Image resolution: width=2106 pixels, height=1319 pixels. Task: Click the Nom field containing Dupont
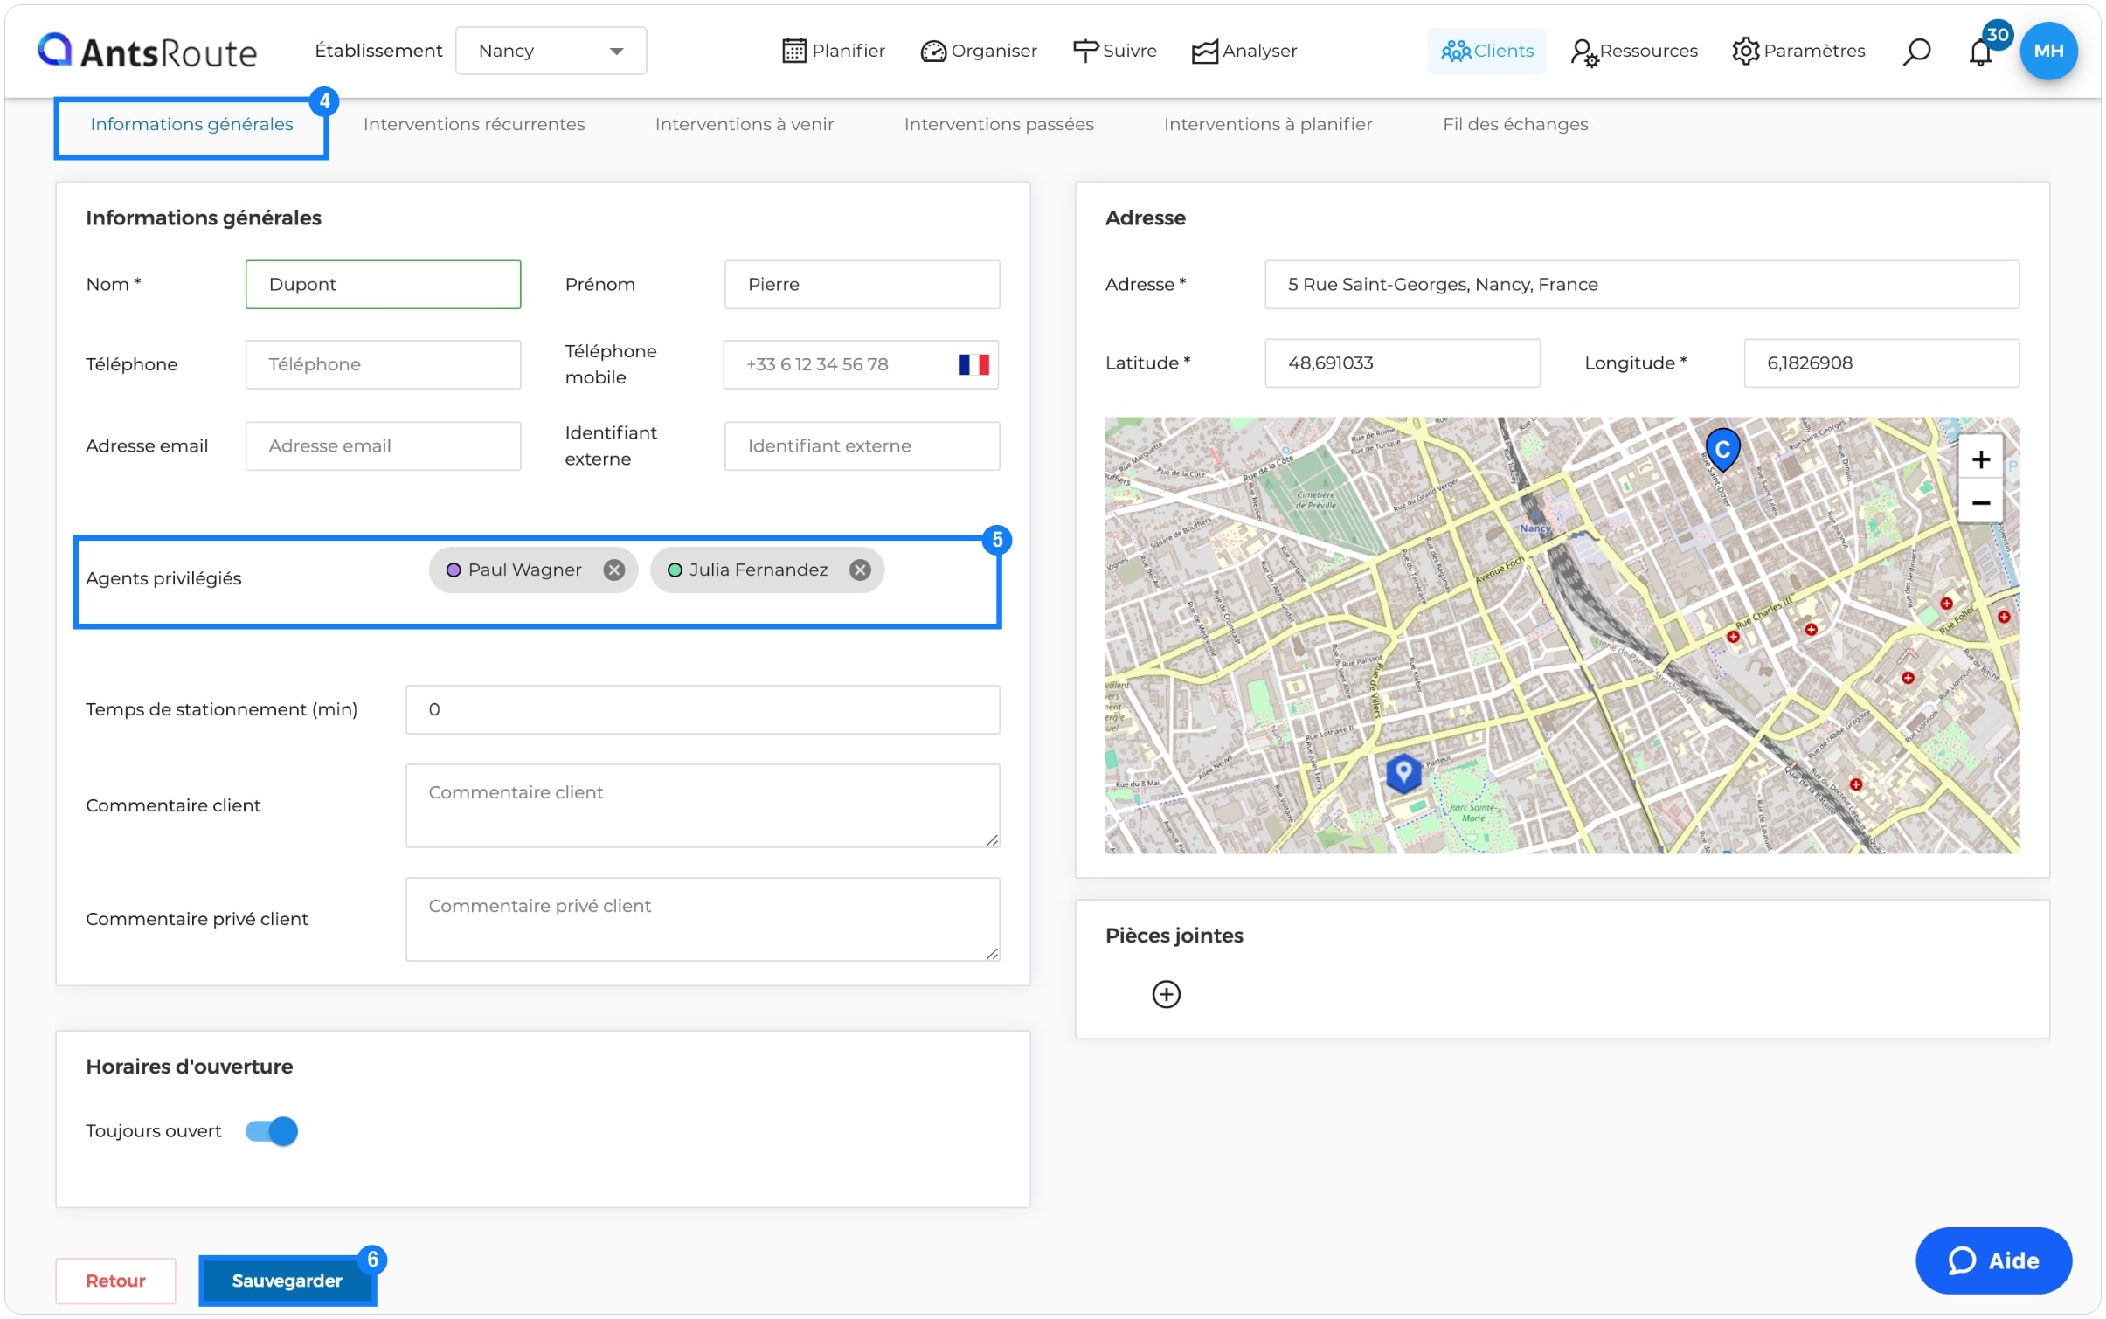pyautogui.click(x=383, y=284)
